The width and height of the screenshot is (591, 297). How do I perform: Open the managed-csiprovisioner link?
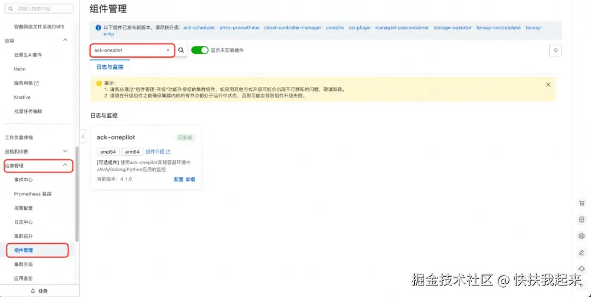[x=402, y=27]
